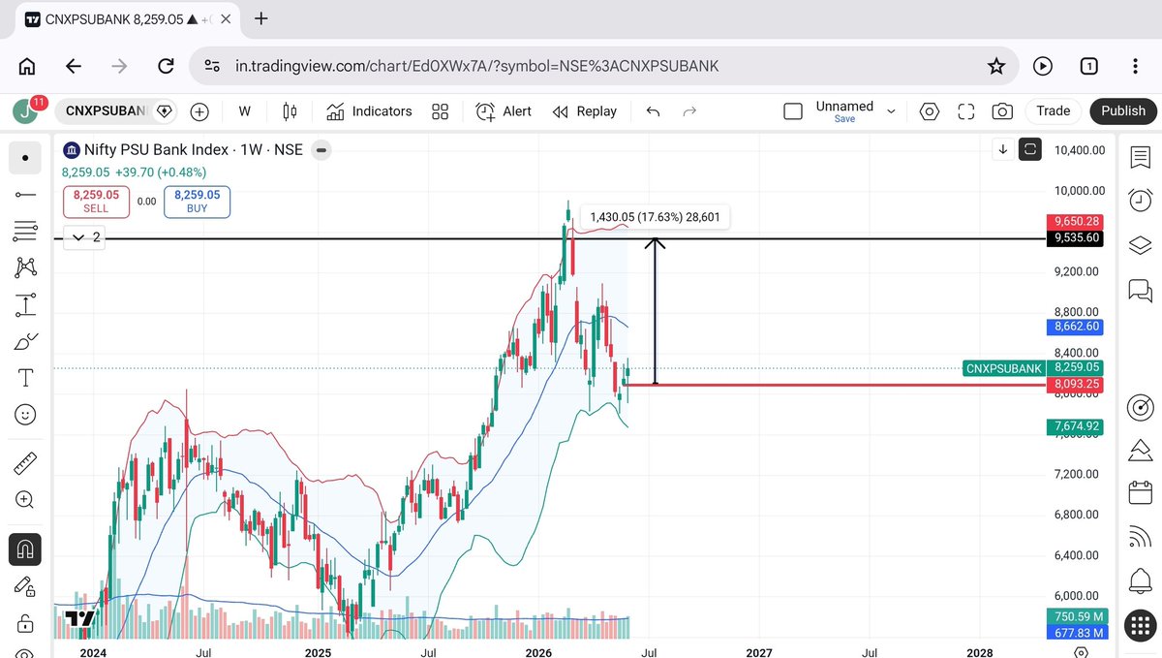Toggle stay in drawing mode
The height and width of the screenshot is (658, 1162).
25,586
